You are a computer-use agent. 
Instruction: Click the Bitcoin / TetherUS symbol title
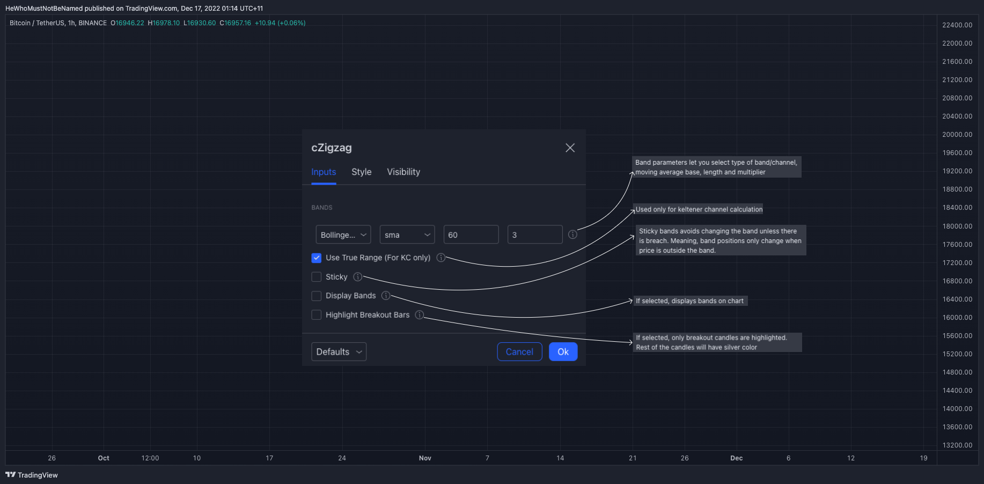tap(58, 23)
